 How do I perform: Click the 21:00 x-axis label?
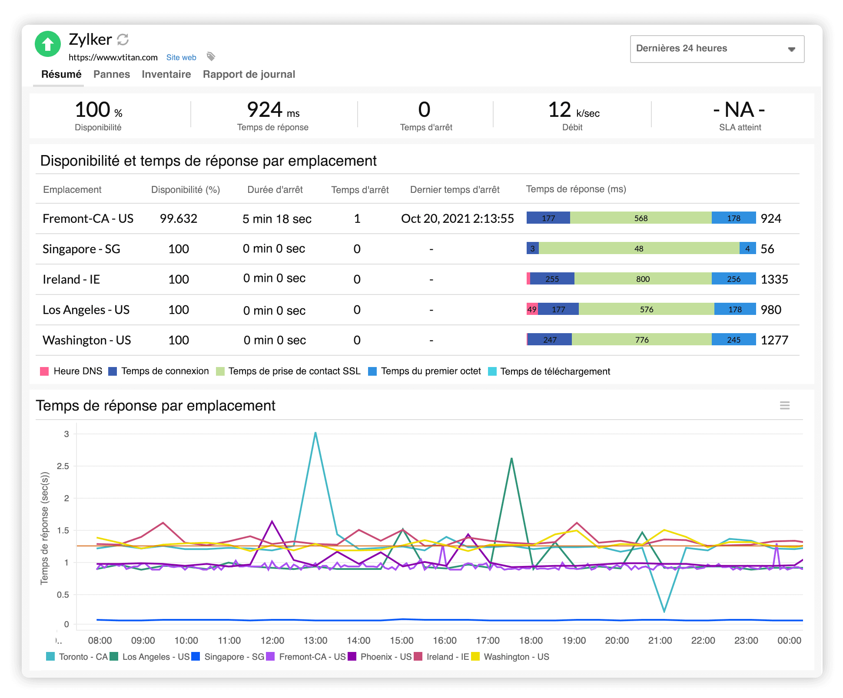[660, 640]
